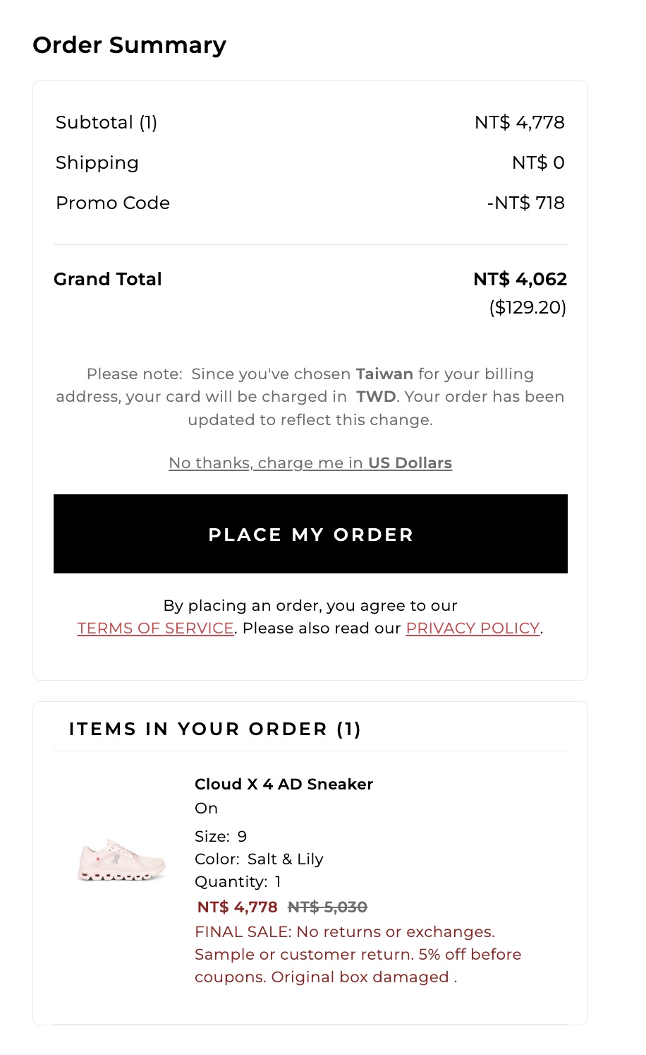Click the Grand Total NT$ 4,062 amount
Viewport: 646px width, 1055px height.
pos(520,279)
